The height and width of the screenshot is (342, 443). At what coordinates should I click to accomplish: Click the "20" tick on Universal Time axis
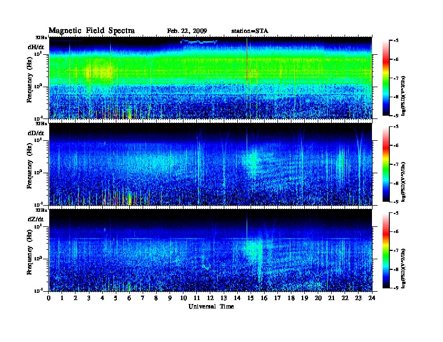(x=318, y=298)
